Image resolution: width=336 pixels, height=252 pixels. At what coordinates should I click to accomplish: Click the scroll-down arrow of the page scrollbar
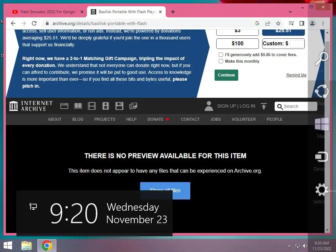[x=327, y=230]
